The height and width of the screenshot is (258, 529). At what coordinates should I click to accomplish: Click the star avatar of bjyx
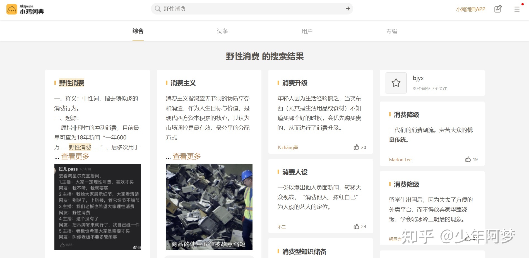click(x=396, y=83)
